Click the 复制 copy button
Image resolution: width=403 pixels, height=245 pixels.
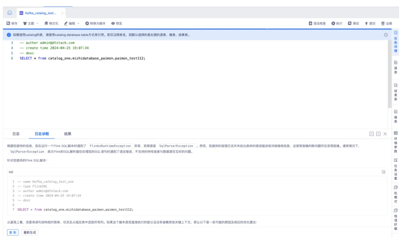13,232
